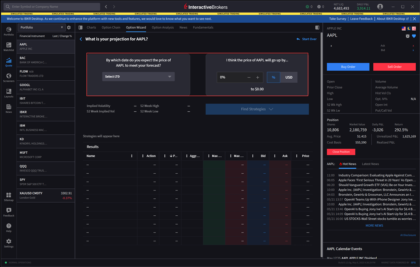Click the Sell Order button
The image size is (420, 267).
(394, 67)
